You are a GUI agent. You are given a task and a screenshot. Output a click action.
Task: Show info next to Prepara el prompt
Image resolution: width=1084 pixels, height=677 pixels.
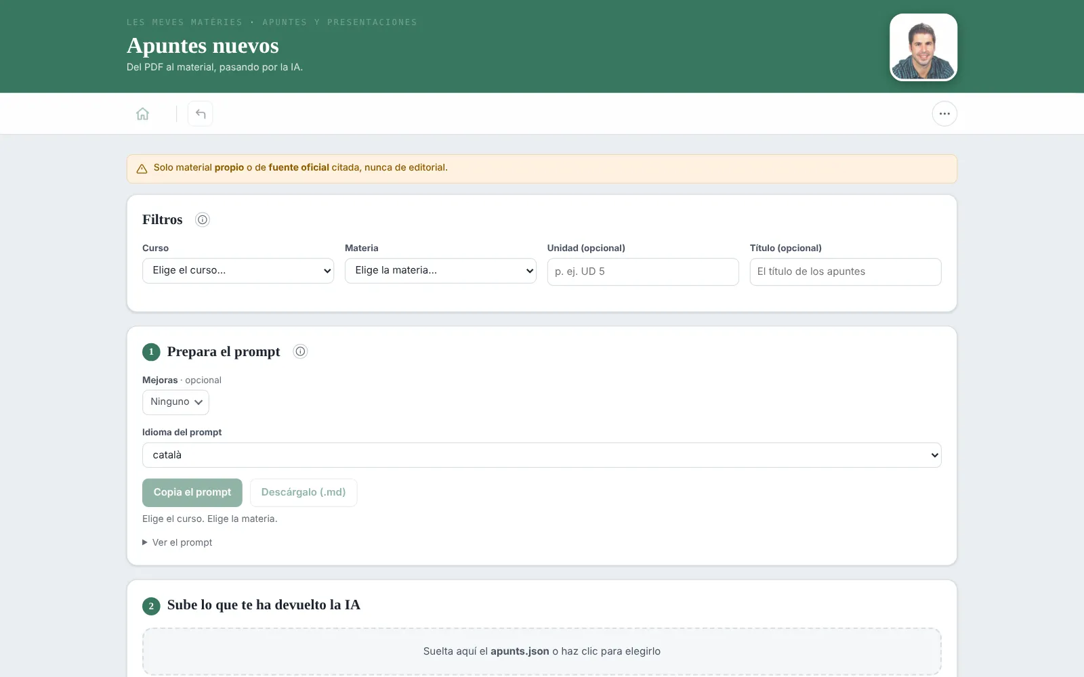pyautogui.click(x=300, y=351)
